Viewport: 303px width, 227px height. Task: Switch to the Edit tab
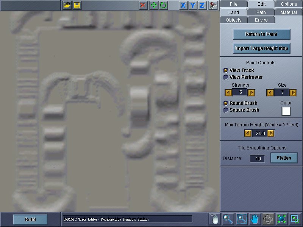point(261,4)
